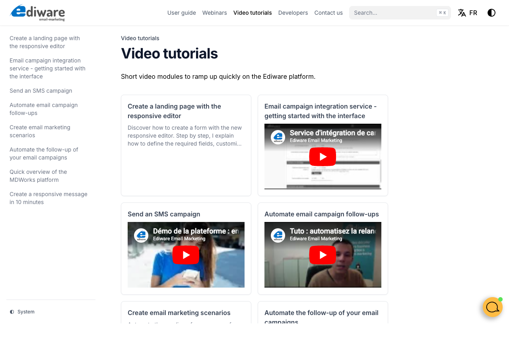The height and width of the screenshot is (358, 509).
Task: Open the System theme selector in sidebar
Action: tap(22, 312)
